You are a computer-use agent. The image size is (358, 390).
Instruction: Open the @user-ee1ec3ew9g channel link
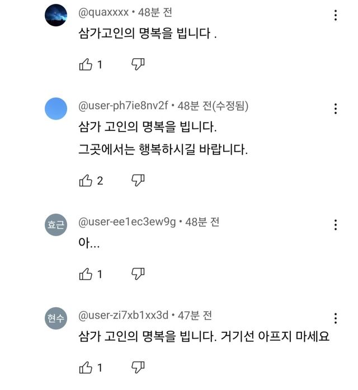point(127,222)
